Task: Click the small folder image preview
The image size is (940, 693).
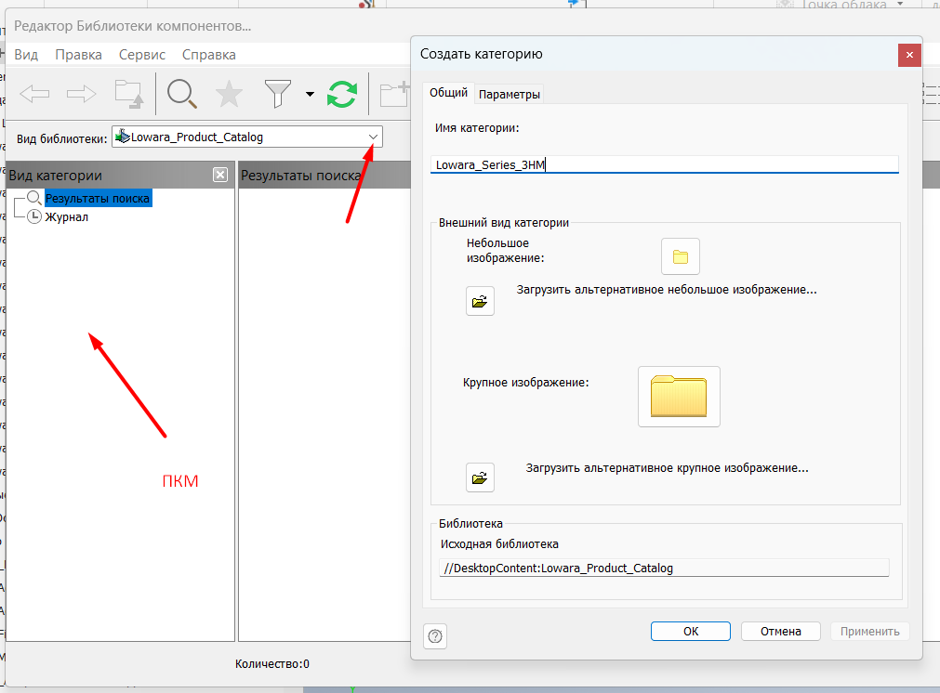Action: (x=681, y=256)
